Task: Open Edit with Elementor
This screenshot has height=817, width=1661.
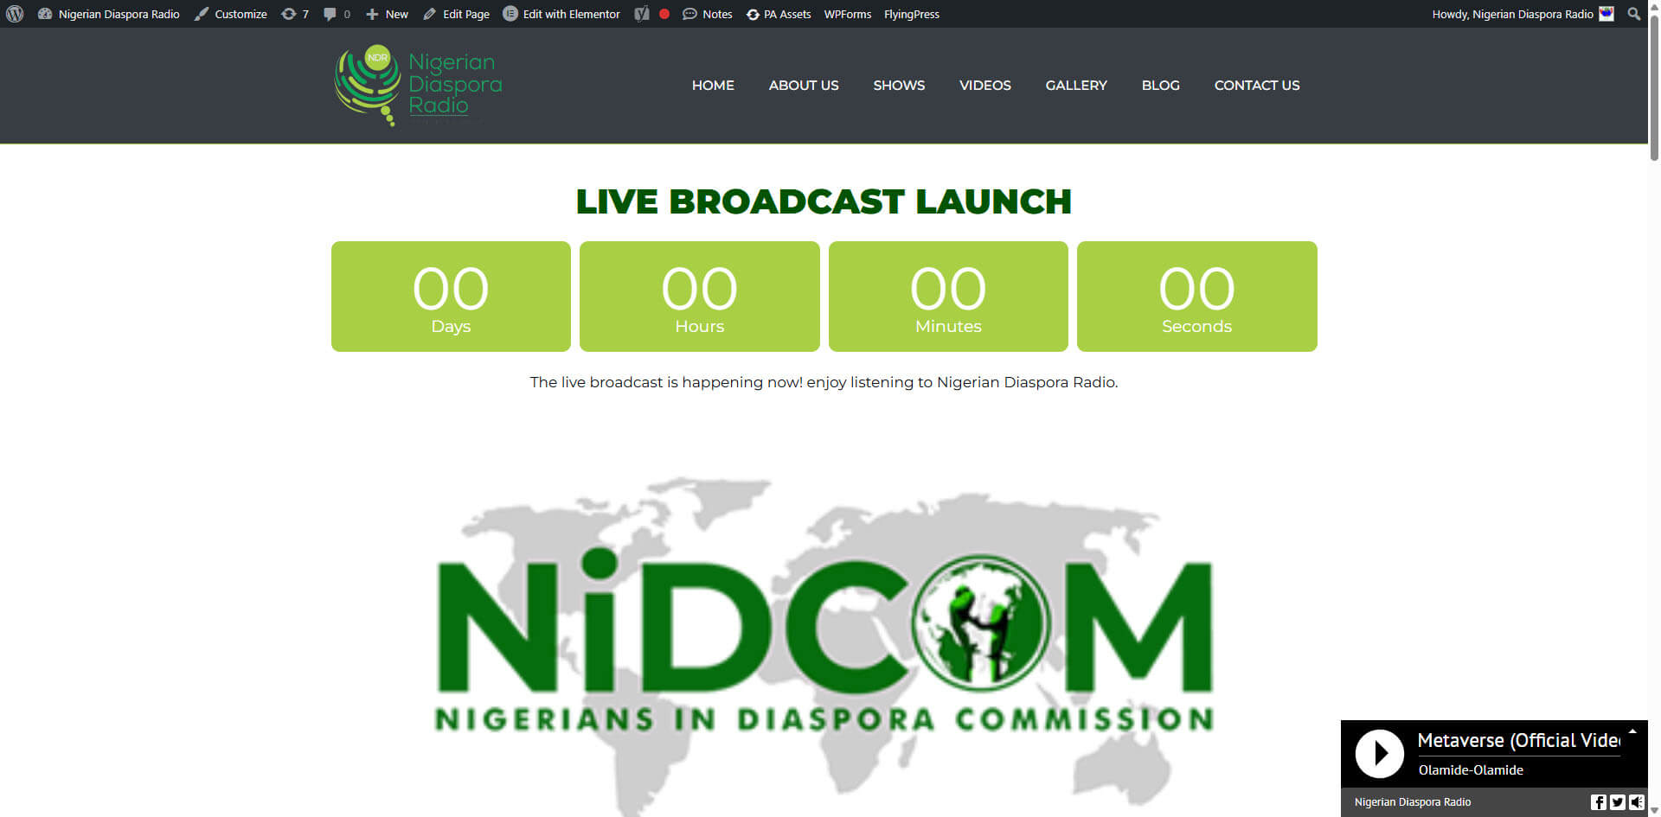Action: pyautogui.click(x=561, y=14)
